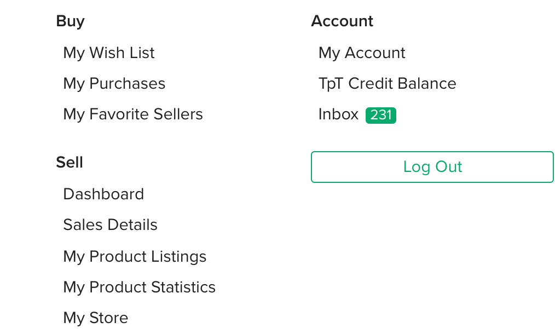
Task: Open the Inbox link
Action: click(x=338, y=114)
